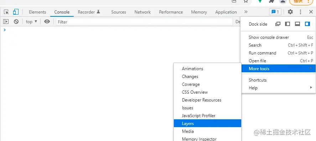The height and width of the screenshot is (141, 316).
Task: Undock into separate window icon
Action: 278,24
